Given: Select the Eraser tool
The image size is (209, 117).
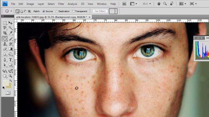Looking at the screenshot, I should click(x=5, y=49).
